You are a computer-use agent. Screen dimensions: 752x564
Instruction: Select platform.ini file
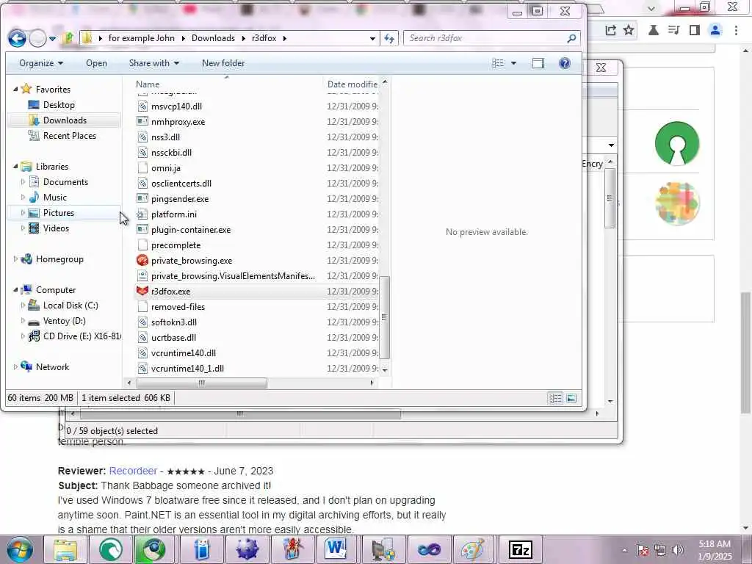pos(173,214)
